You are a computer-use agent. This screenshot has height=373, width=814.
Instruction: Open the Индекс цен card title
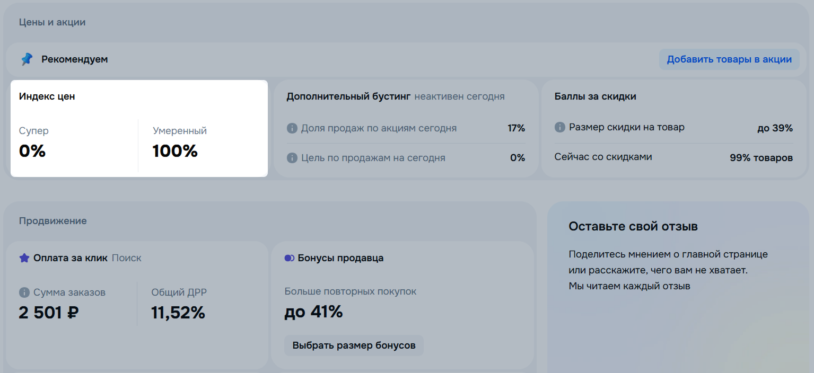coord(47,96)
